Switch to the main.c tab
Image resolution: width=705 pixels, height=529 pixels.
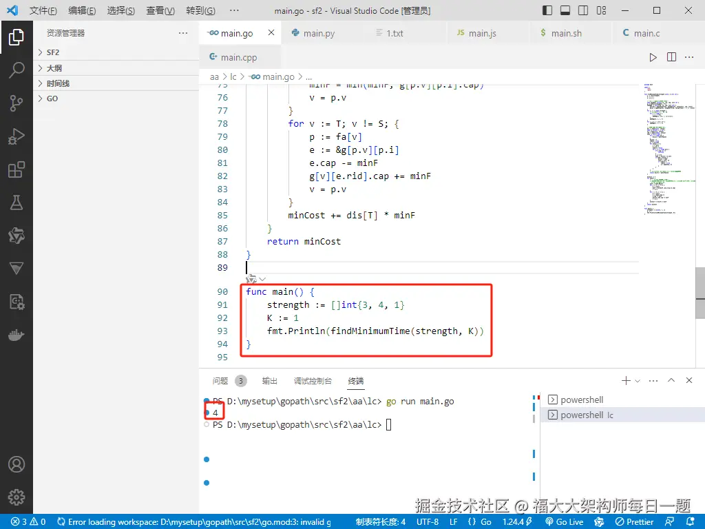pos(646,33)
